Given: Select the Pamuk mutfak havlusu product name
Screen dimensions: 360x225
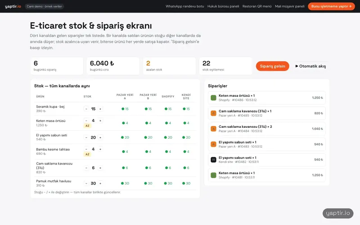Looking at the screenshot, I should pos(54,181).
